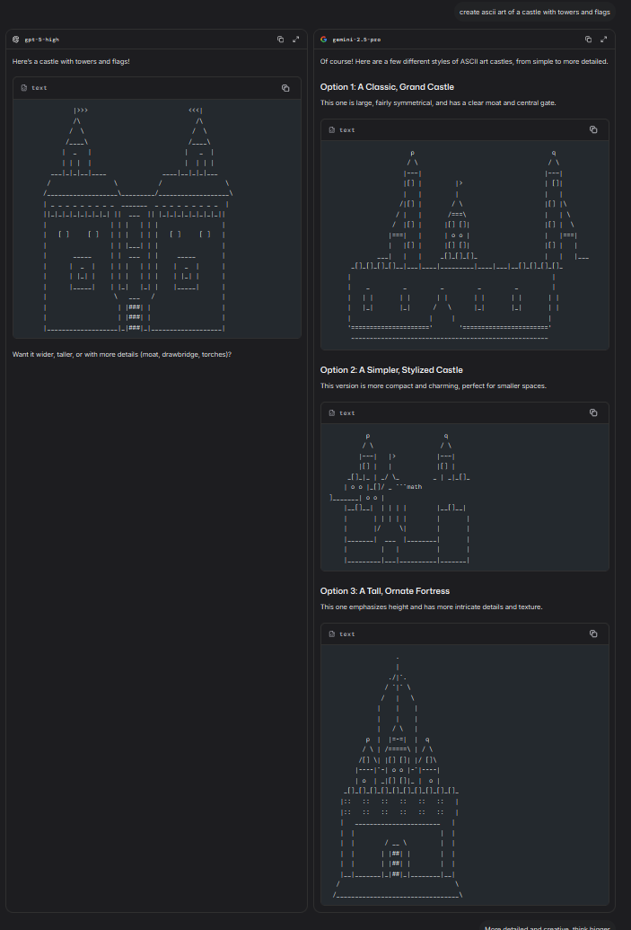Click inside the Option 3 fortress ASCII art
Screen dimensions: 631x930
pyautogui.click(x=465, y=775)
